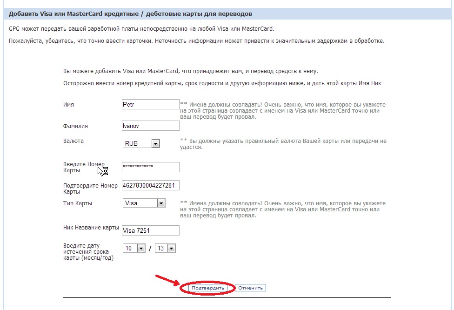The image size is (454, 310).
Task: Click the note about правильный валюта
Action: tap(283, 144)
